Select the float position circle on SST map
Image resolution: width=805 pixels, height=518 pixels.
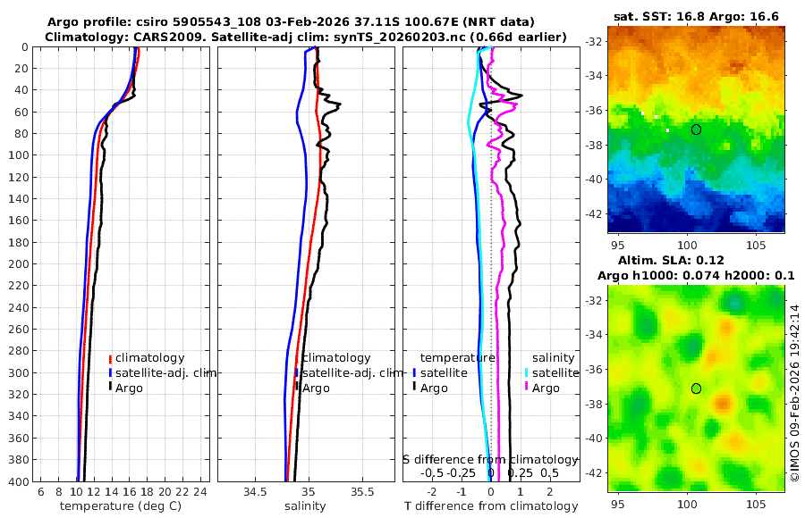click(x=696, y=129)
